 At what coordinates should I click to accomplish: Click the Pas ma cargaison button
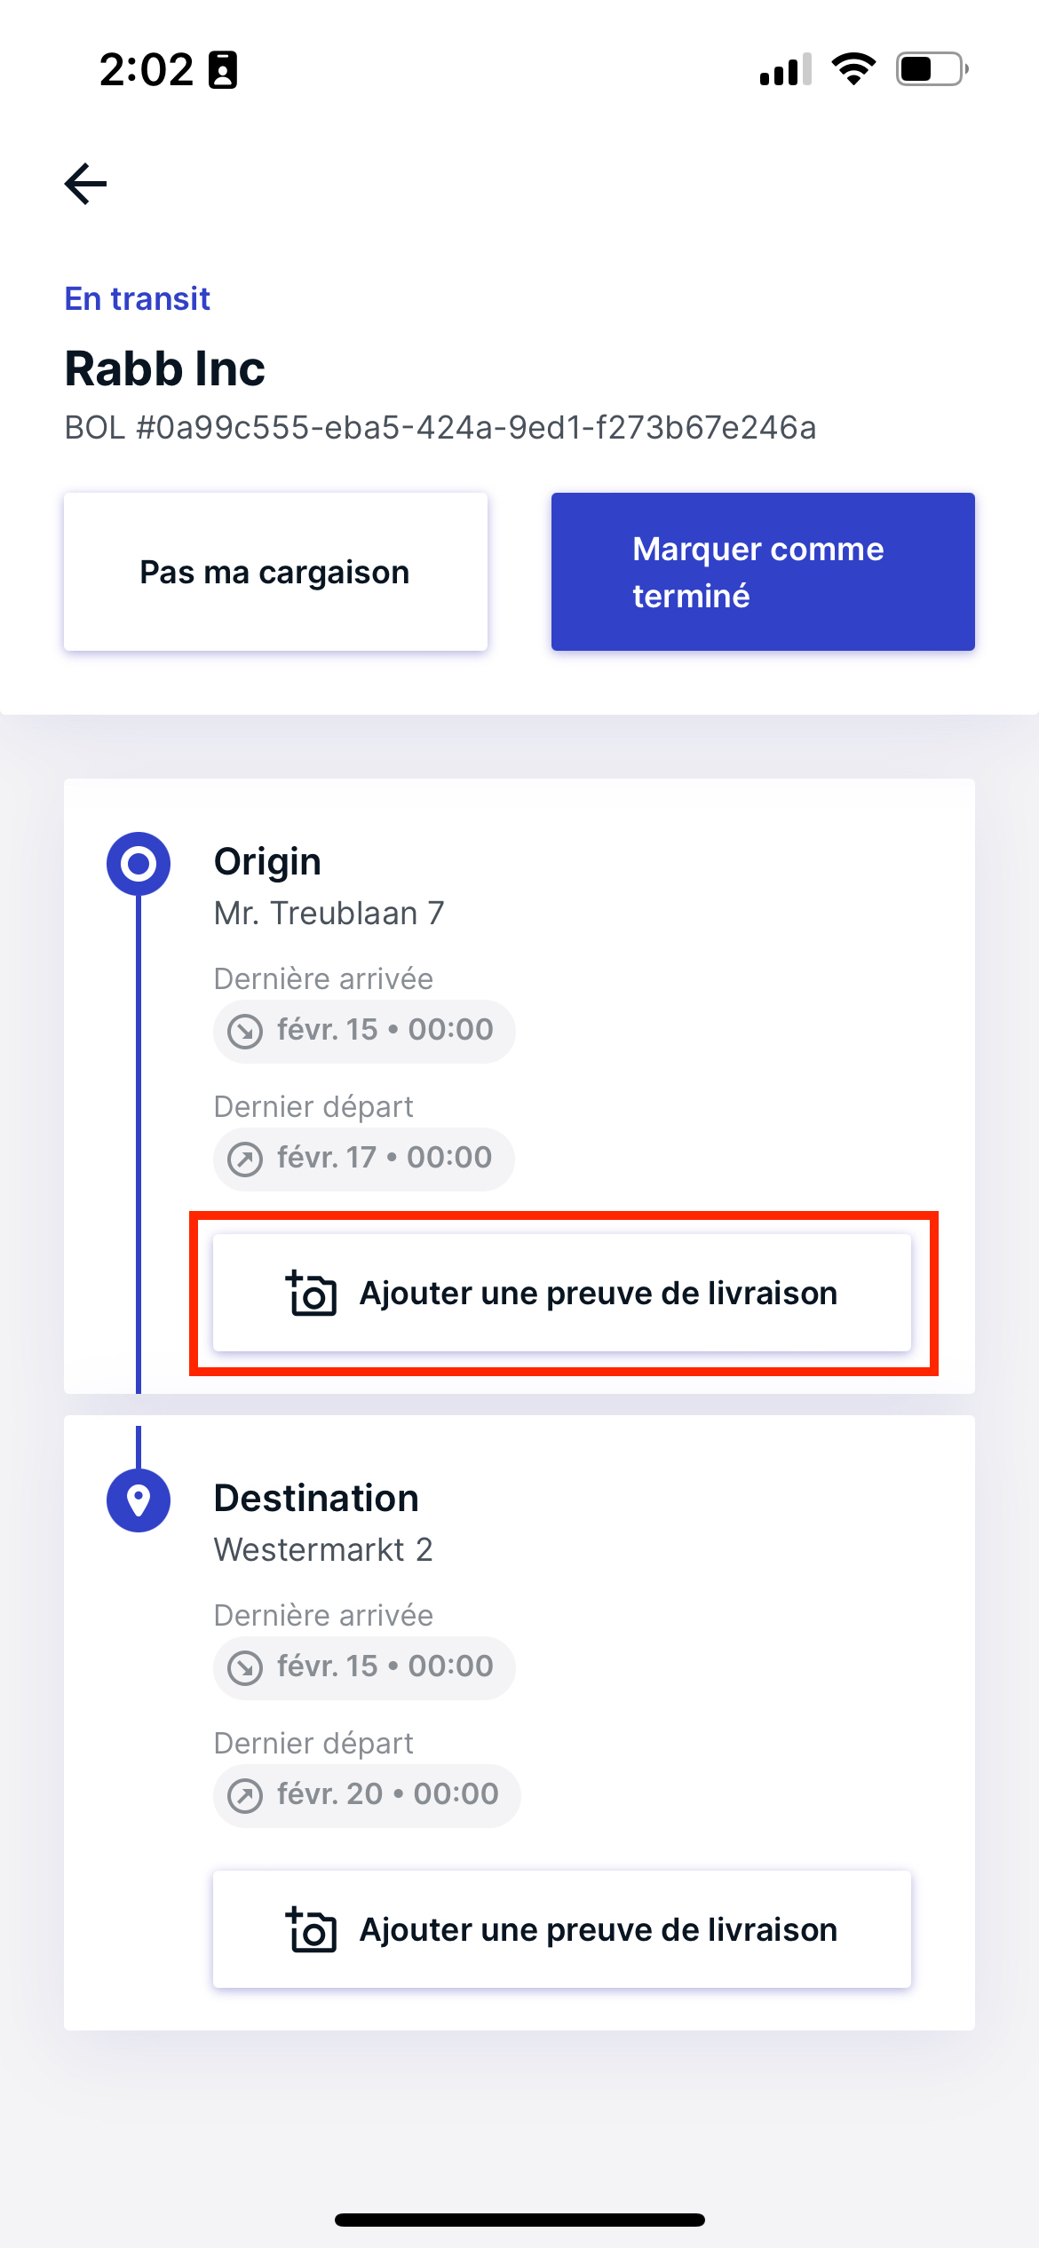tap(275, 572)
